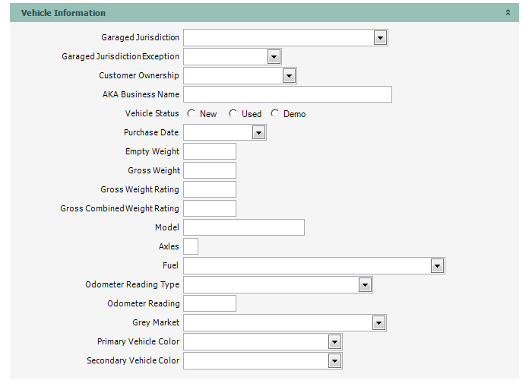
Task: Select the New vehicle status radio button
Action: [x=192, y=113]
